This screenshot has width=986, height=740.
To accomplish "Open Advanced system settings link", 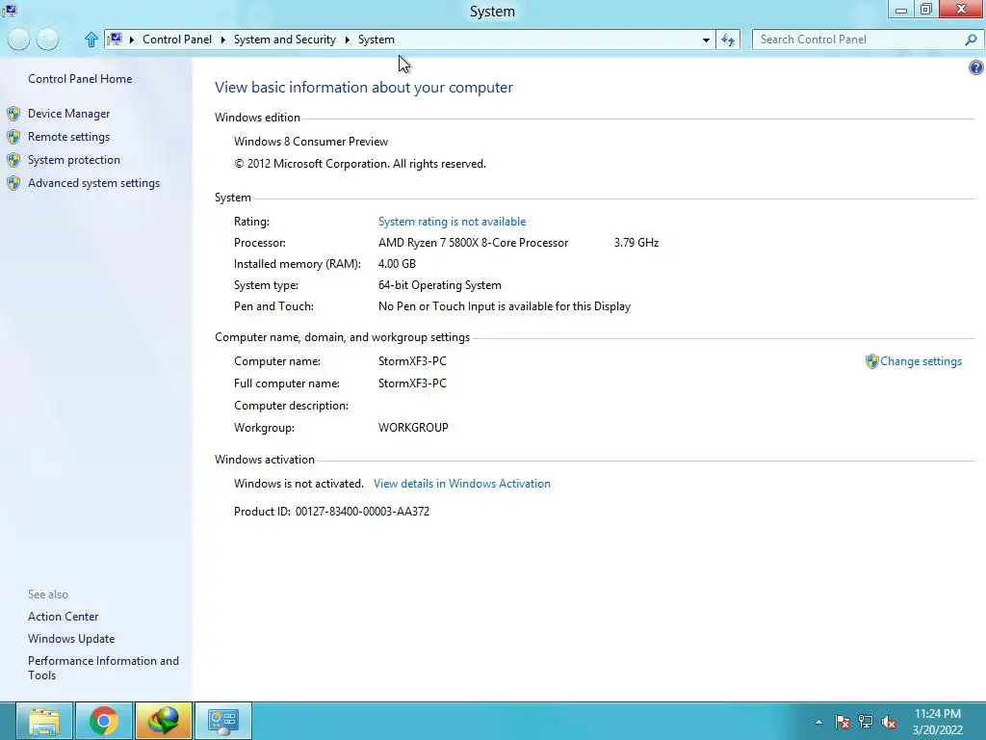I will point(93,183).
